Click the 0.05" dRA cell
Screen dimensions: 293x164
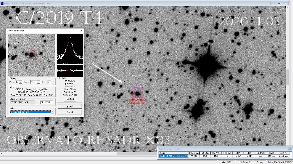click(238, 156)
